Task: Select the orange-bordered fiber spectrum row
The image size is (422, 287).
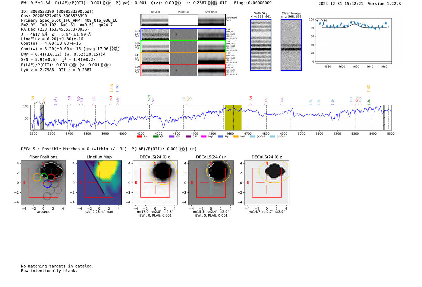Action: click(x=183, y=58)
